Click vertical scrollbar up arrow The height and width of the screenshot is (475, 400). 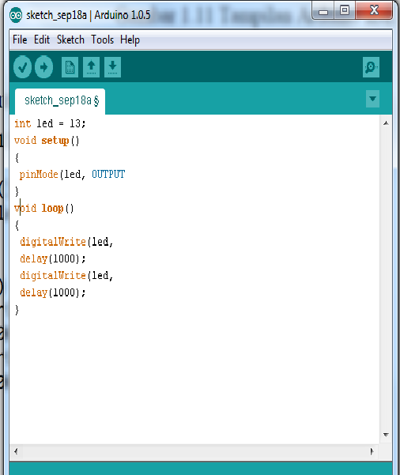tap(386, 123)
